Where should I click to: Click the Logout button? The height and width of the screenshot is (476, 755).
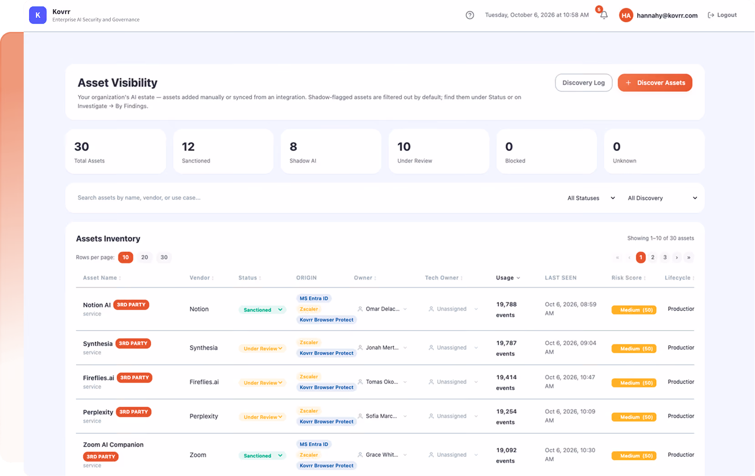pyautogui.click(x=722, y=15)
